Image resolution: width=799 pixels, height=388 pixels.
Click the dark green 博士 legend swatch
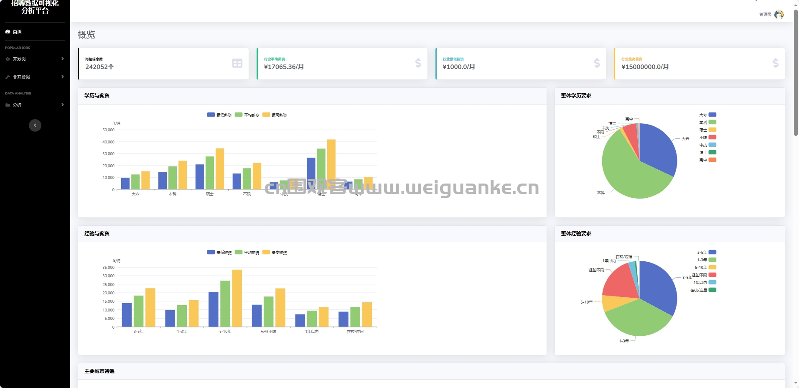[712, 152]
